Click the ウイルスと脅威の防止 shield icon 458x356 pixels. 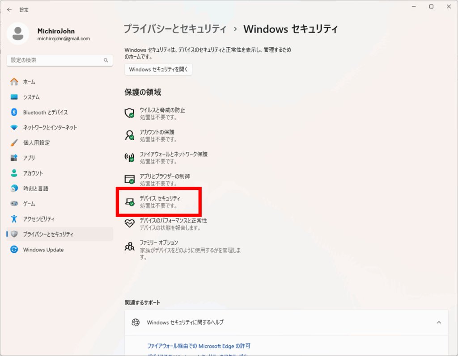point(129,113)
